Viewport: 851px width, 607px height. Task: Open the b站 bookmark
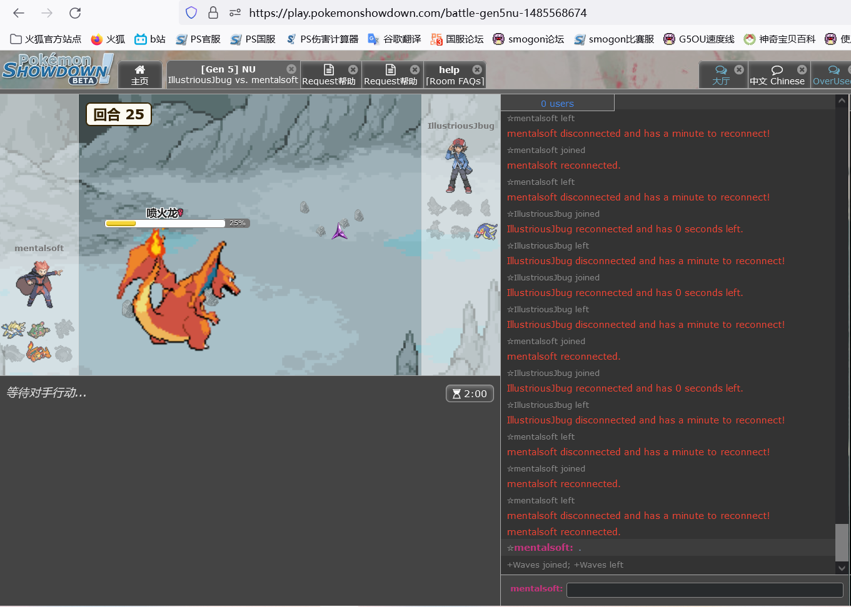(x=150, y=39)
